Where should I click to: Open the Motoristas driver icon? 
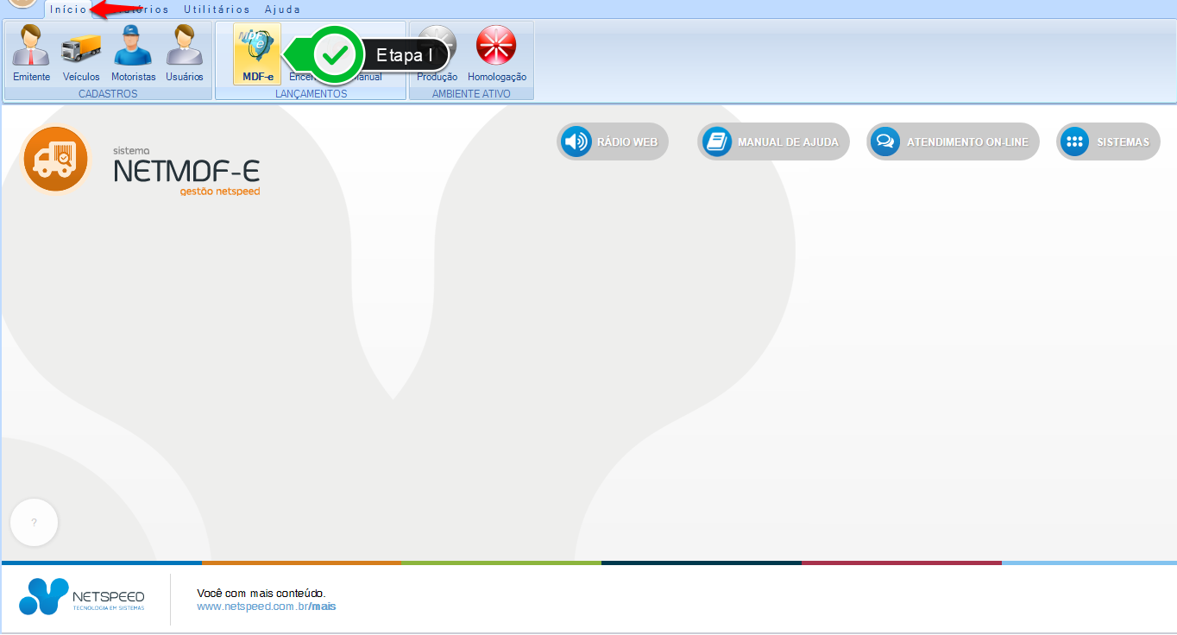click(x=133, y=53)
